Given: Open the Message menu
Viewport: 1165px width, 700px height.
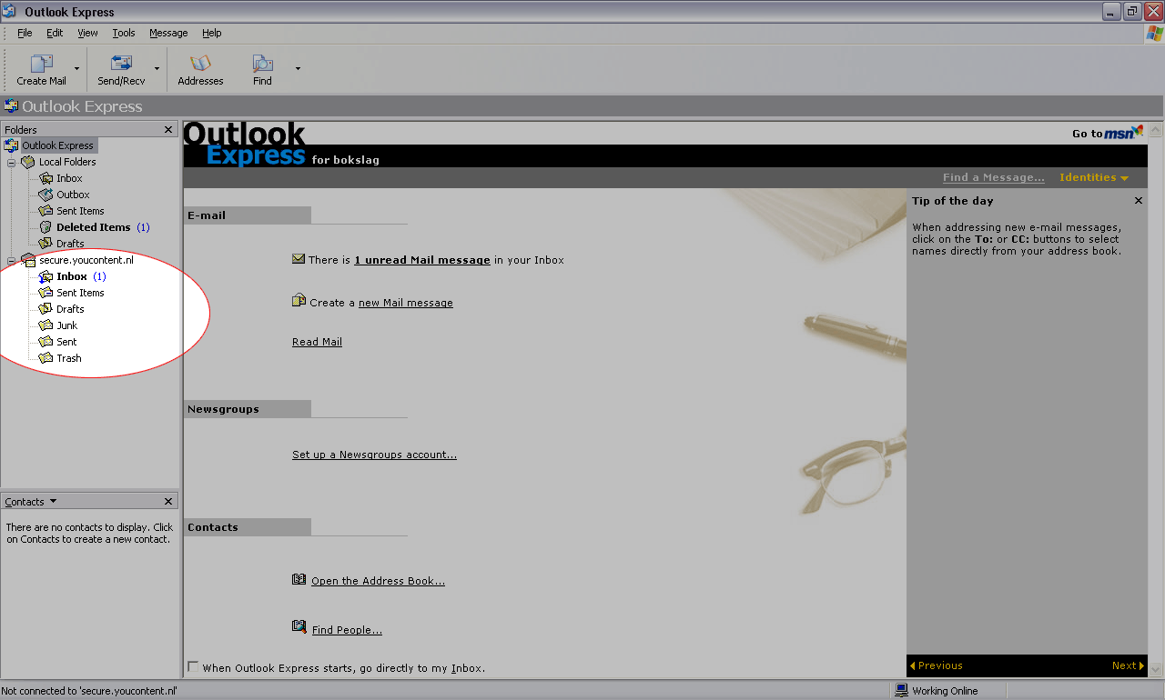Looking at the screenshot, I should [168, 33].
